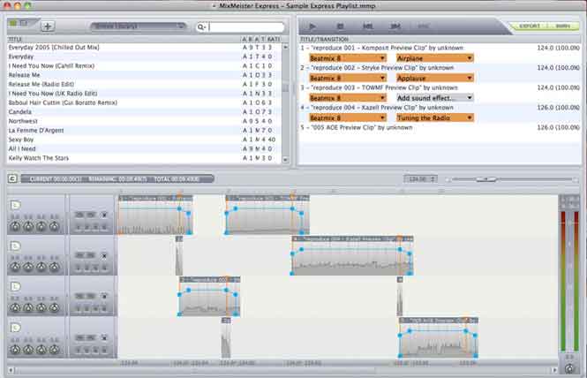Click the Burn button
The image size is (587, 378).
coord(562,26)
